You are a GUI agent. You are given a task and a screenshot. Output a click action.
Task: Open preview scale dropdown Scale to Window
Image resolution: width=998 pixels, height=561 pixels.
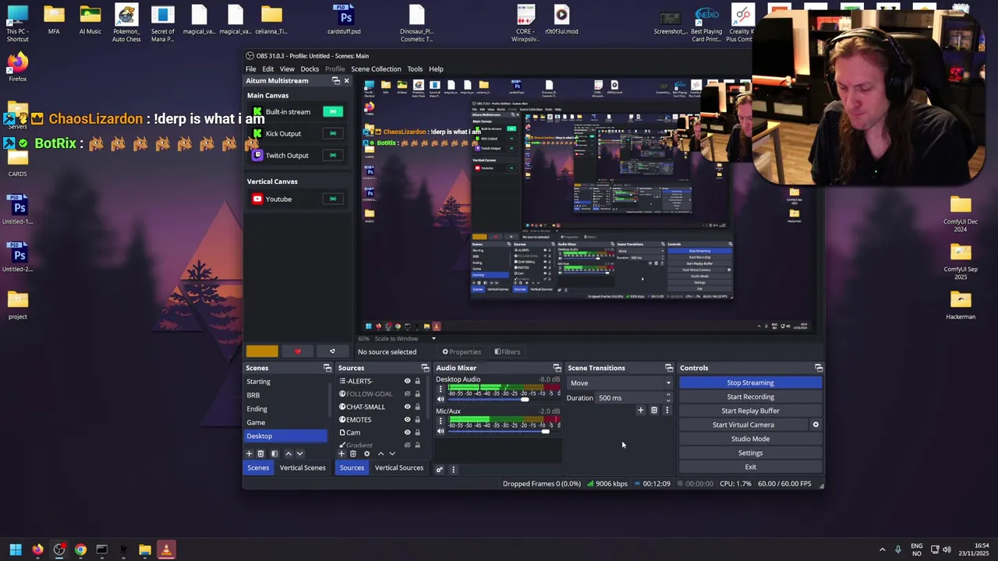point(405,339)
